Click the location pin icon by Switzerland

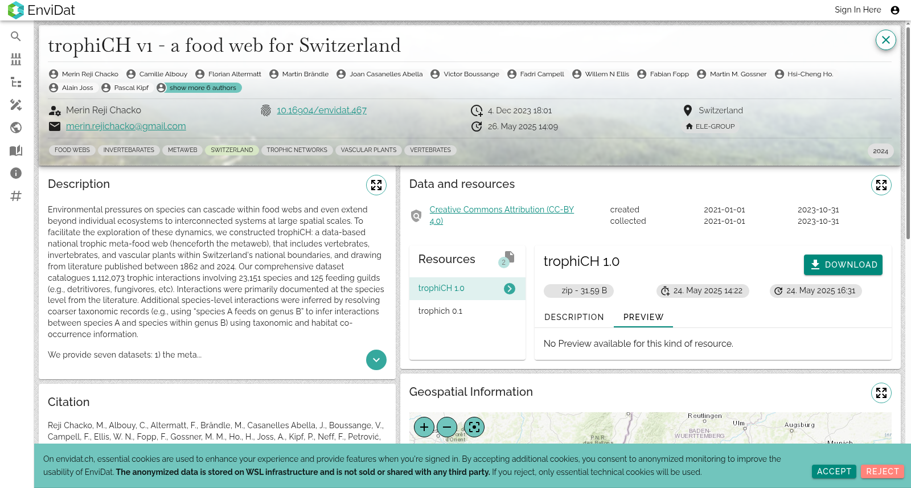688,110
